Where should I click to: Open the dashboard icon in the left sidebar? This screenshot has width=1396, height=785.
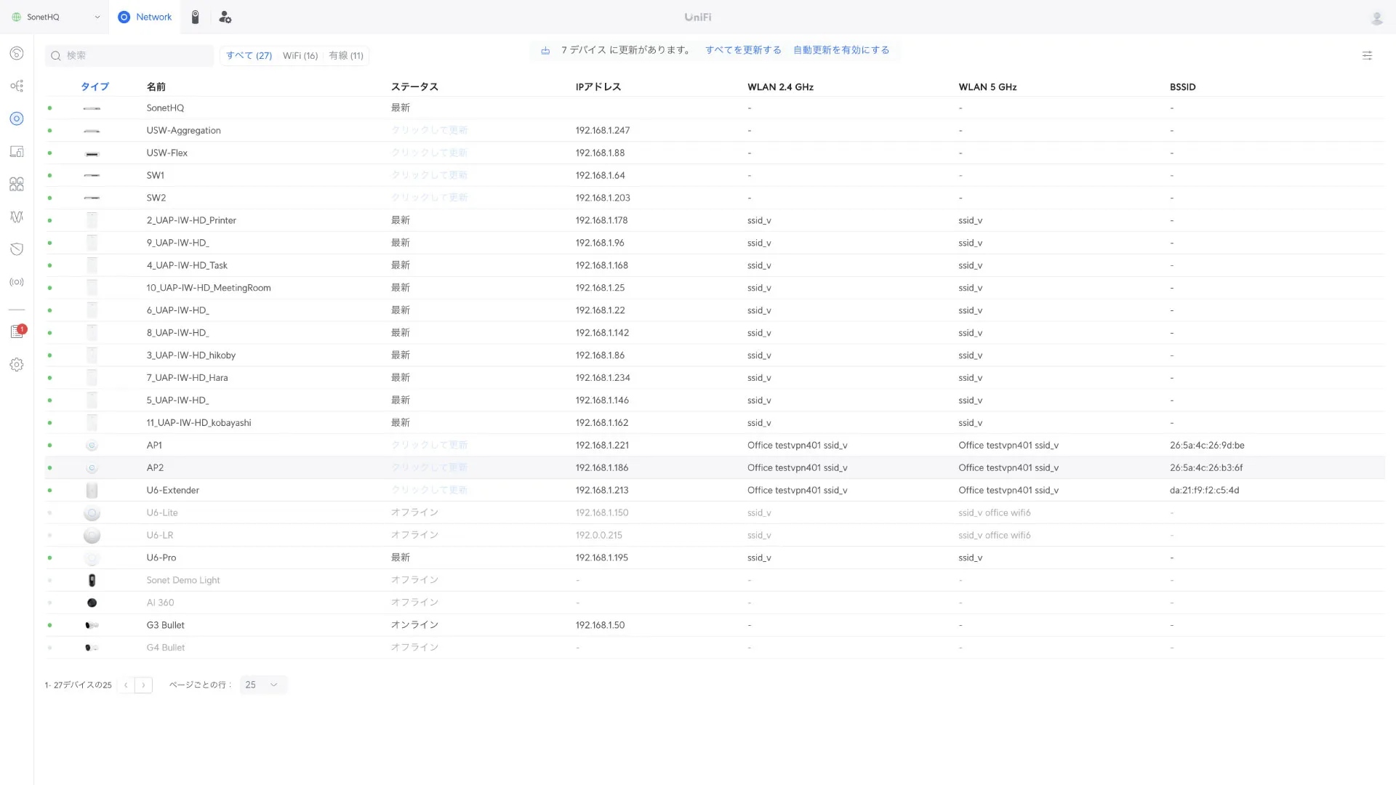click(x=17, y=53)
